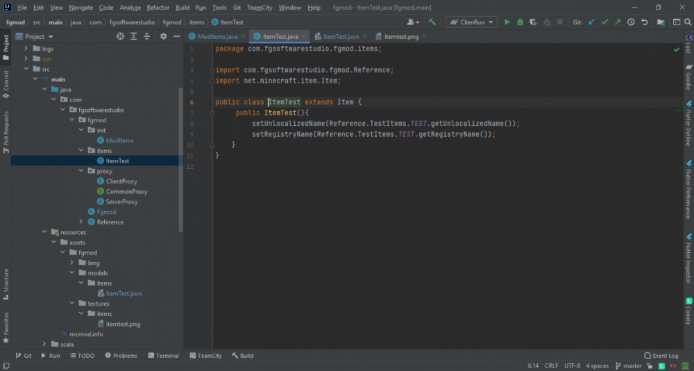
Task: Expand the run folder
Action: pyautogui.click(x=26, y=59)
